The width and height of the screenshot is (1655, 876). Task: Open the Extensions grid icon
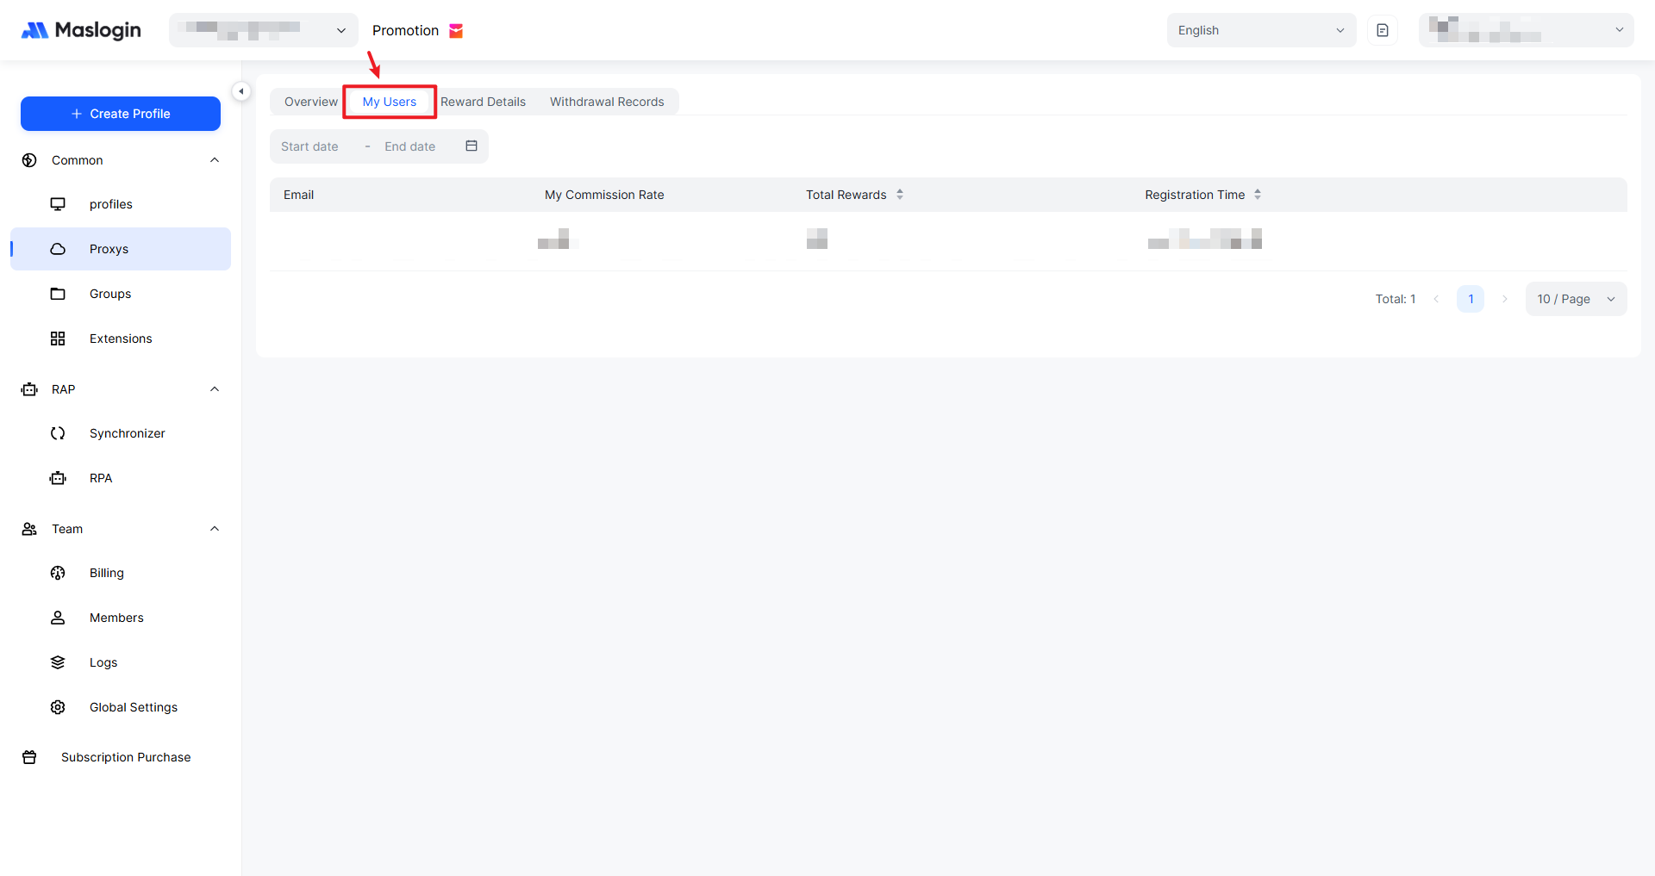point(58,339)
